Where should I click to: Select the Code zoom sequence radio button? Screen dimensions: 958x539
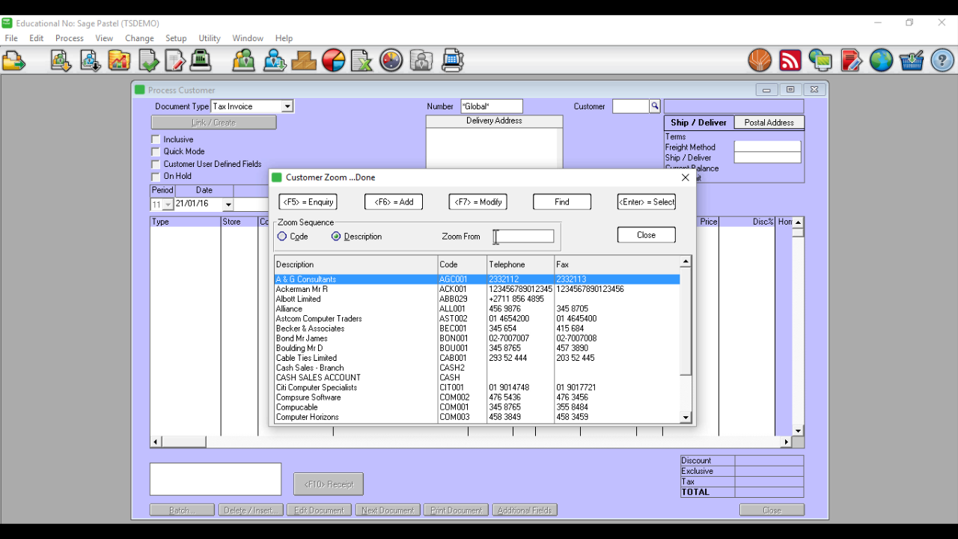[x=282, y=237]
